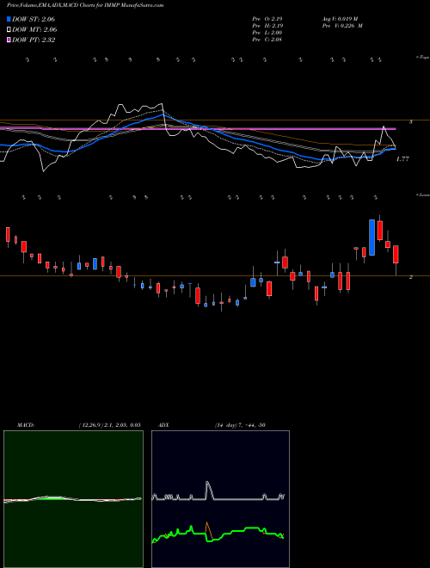Open the green MACD chart panel
430x568 pixels.
(73, 499)
